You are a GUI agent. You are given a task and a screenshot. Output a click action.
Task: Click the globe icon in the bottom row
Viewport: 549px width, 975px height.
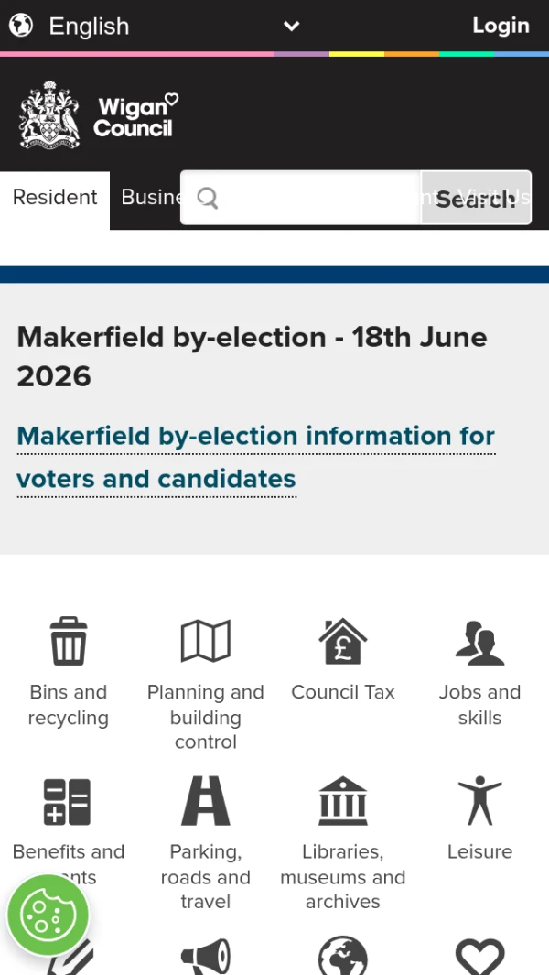(x=342, y=956)
